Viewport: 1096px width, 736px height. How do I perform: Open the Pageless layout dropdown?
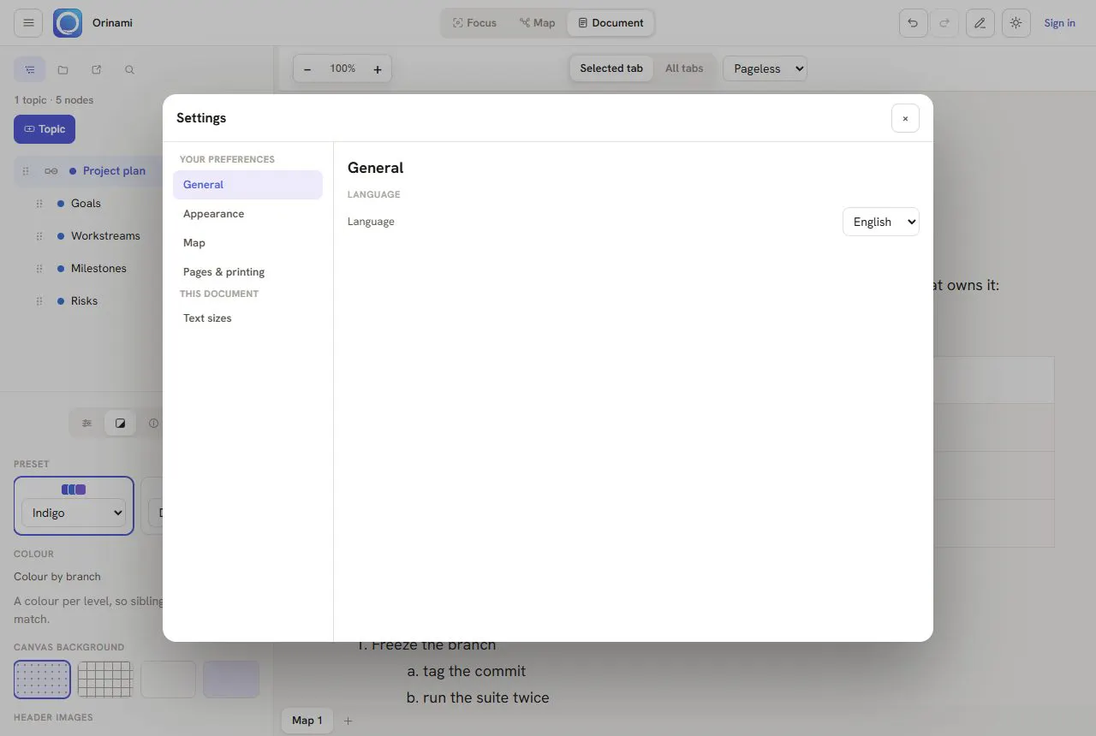click(x=765, y=68)
